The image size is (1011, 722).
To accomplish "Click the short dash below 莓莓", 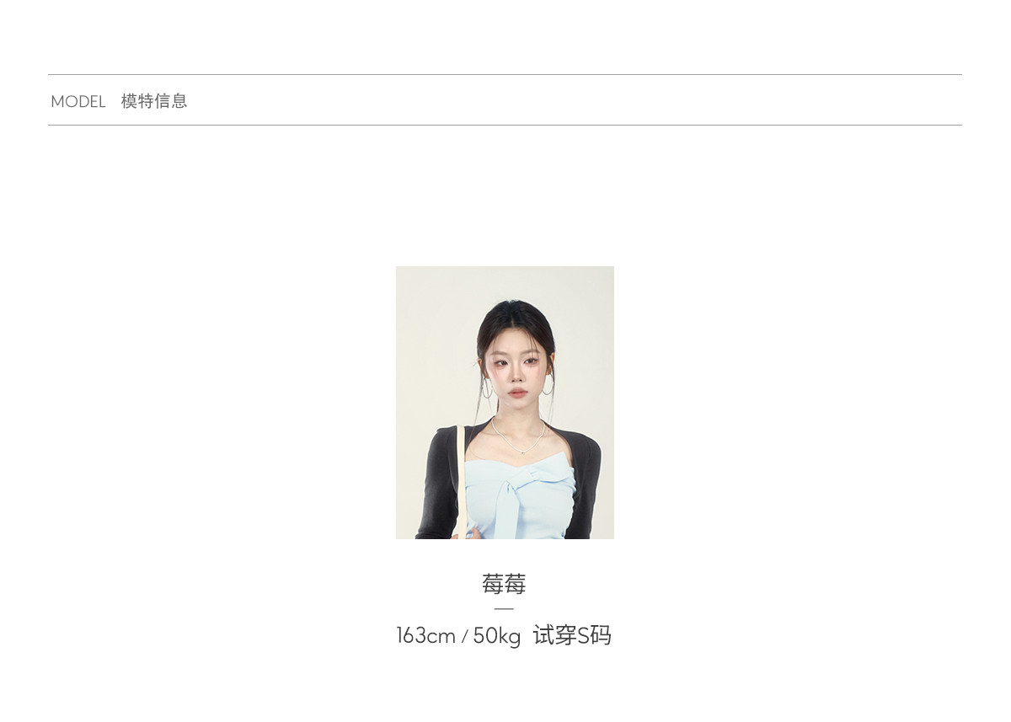I will pos(504,608).
